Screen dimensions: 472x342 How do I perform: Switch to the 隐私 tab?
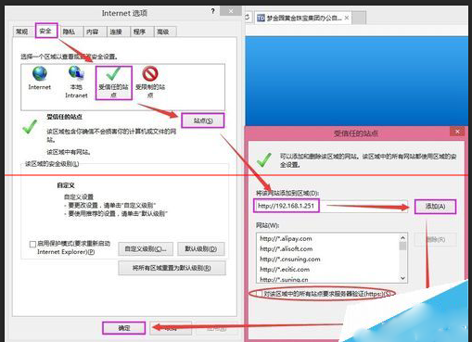point(69,32)
